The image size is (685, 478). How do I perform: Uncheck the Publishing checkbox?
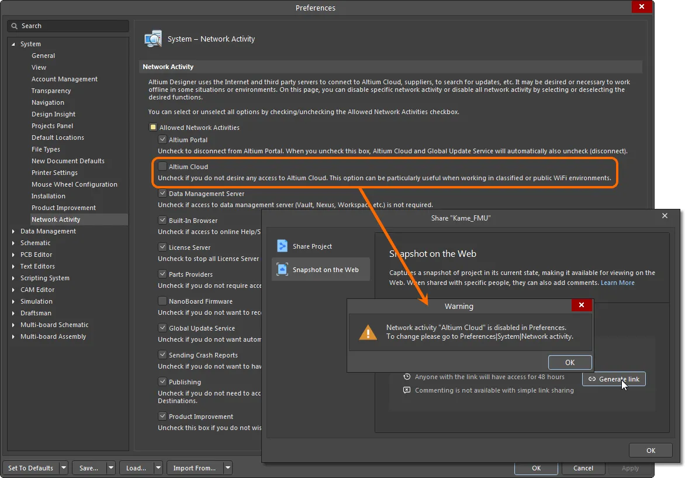pyautogui.click(x=162, y=381)
